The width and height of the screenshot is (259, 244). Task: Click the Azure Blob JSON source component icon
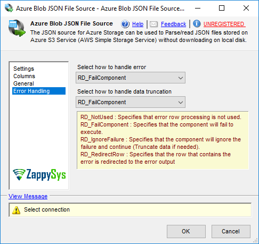[x=17, y=28]
